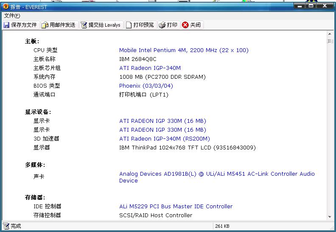Screen dimensions: 336x232
Task: Minimize the EVEREST report window
Action: [300, 6]
